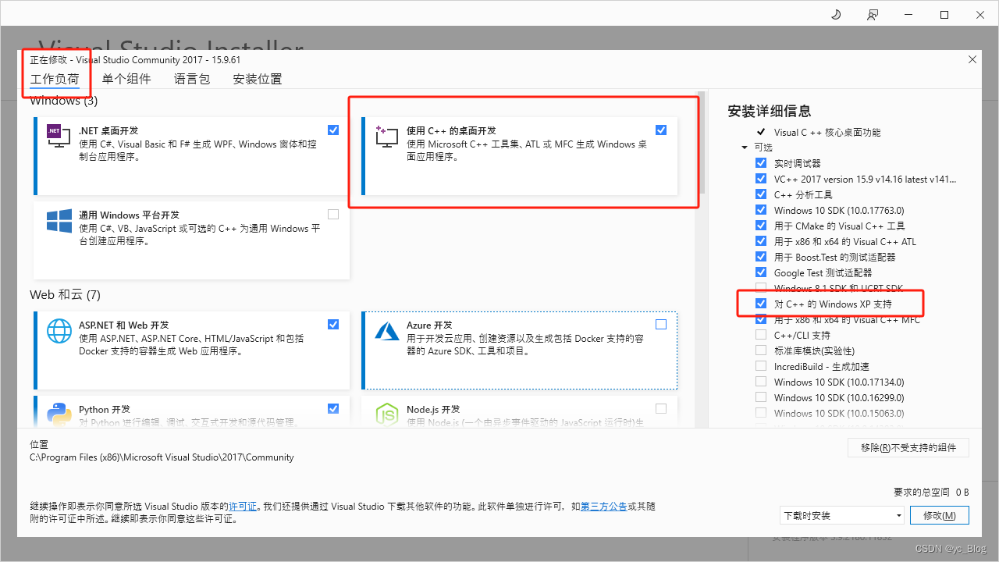Click the 移除(R)不受支持的组件 button
The height and width of the screenshot is (562, 999).
[908, 447]
